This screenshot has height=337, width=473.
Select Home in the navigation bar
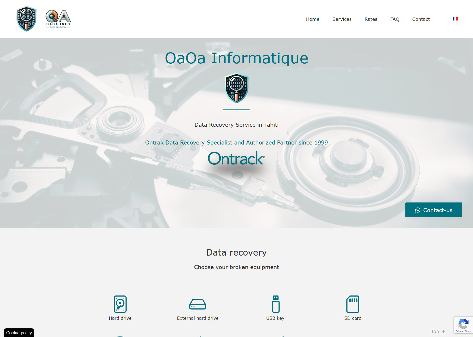pyautogui.click(x=312, y=19)
